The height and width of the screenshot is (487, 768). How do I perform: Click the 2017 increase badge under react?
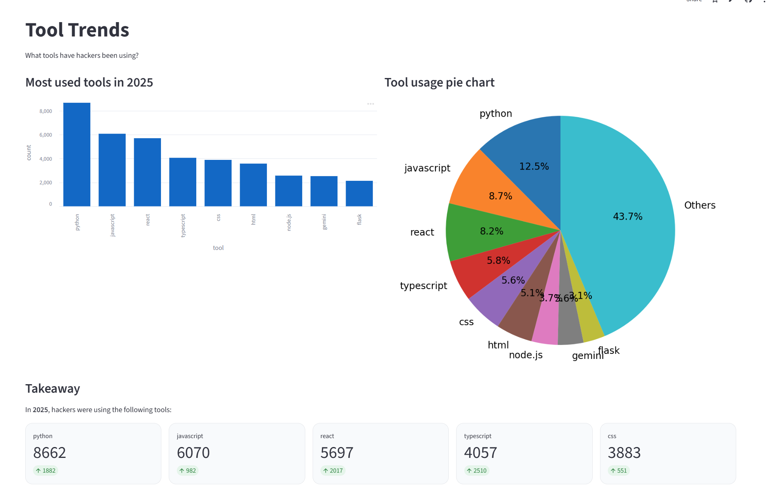[x=333, y=470]
